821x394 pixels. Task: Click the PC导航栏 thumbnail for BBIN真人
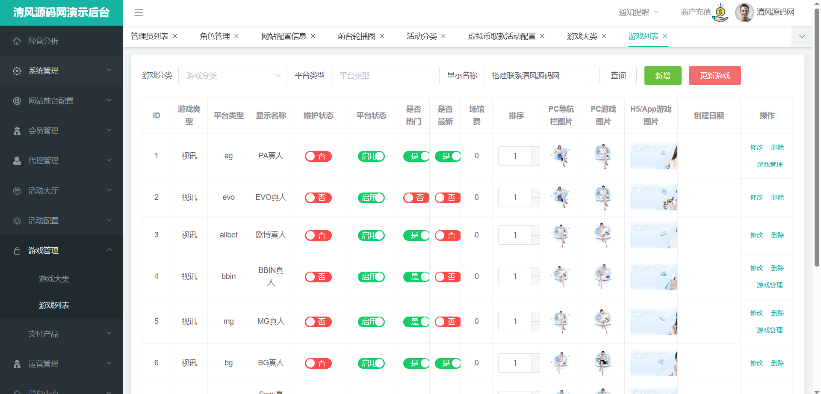[x=561, y=276]
